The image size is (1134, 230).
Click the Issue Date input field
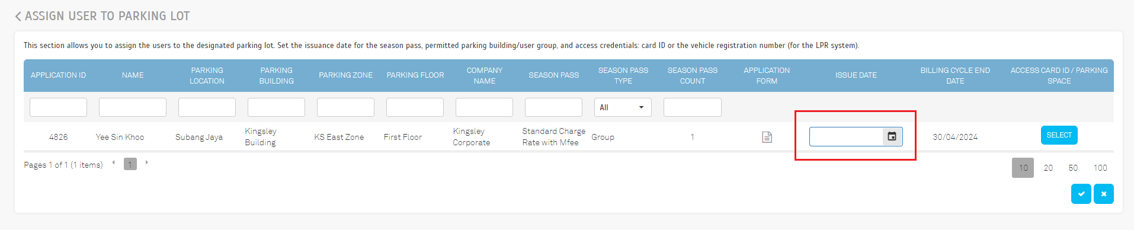point(847,136)
